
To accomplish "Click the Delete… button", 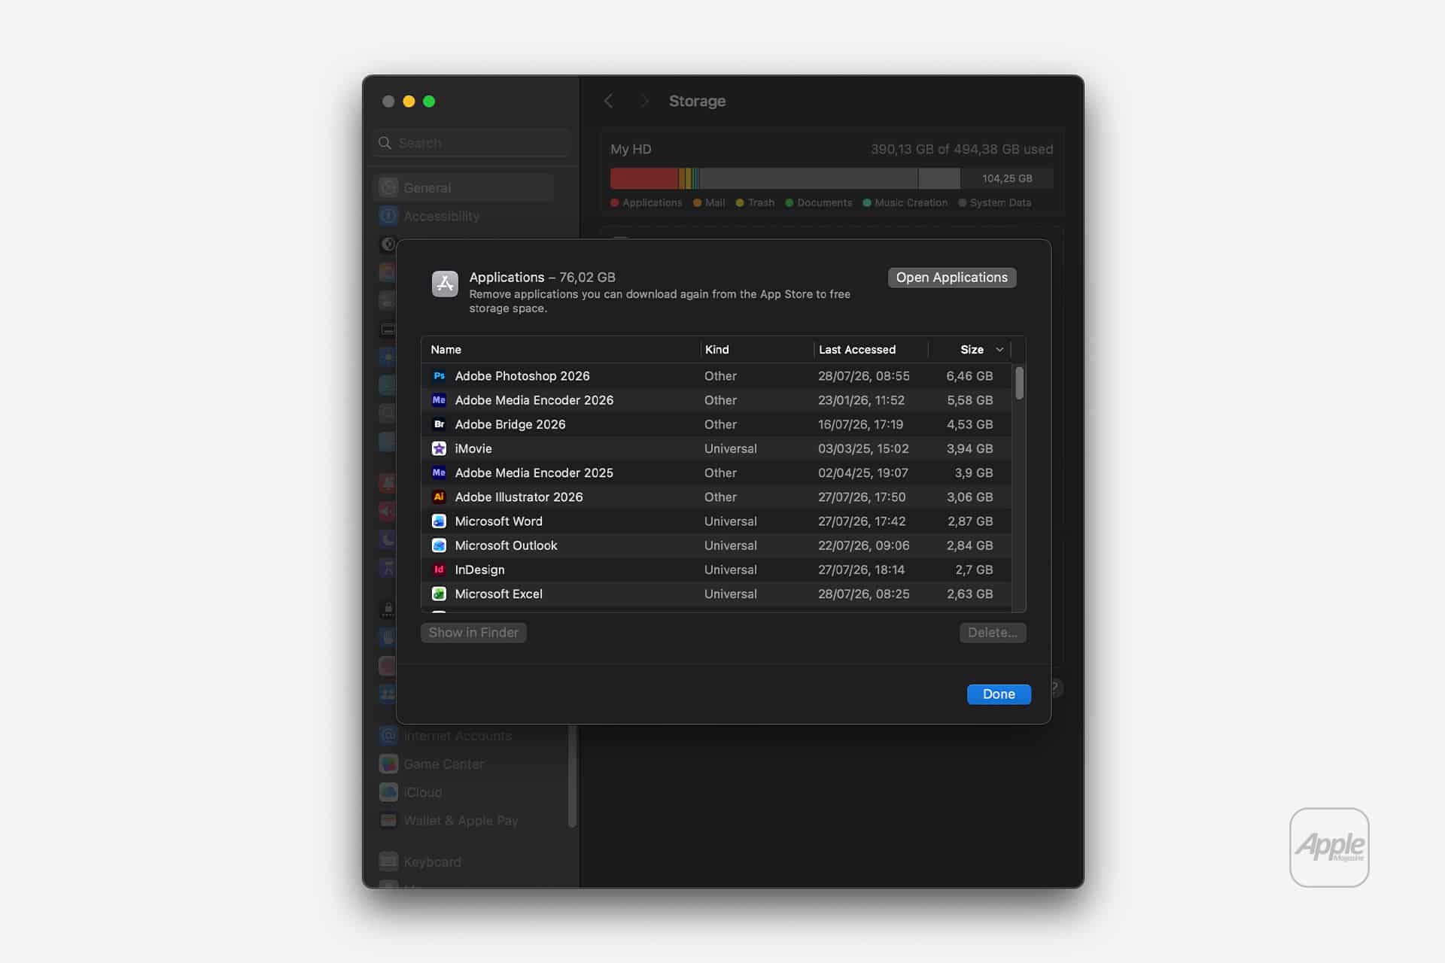I will [992, 633].
